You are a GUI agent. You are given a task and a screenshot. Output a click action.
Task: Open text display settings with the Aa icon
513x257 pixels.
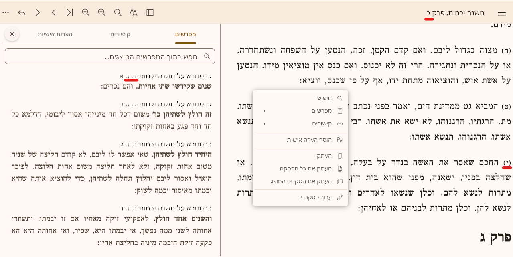pyautogui.click(x=134, y=12)
